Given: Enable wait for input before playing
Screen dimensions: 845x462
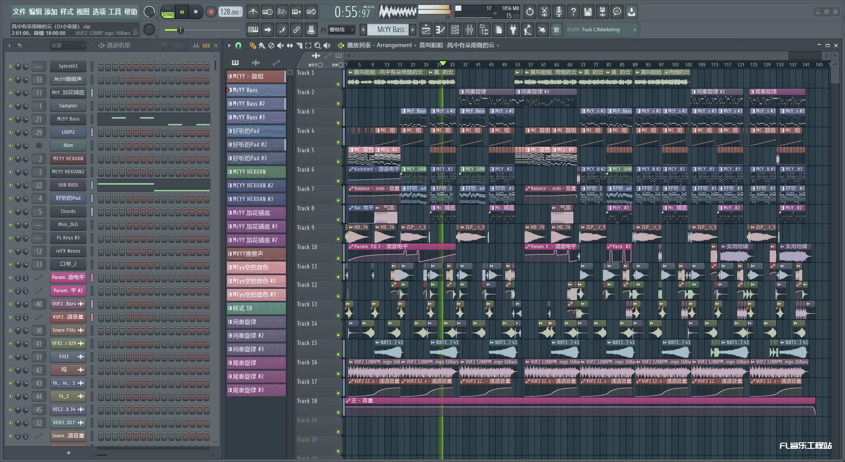Looking at the screenshot, I should [267, 12].
